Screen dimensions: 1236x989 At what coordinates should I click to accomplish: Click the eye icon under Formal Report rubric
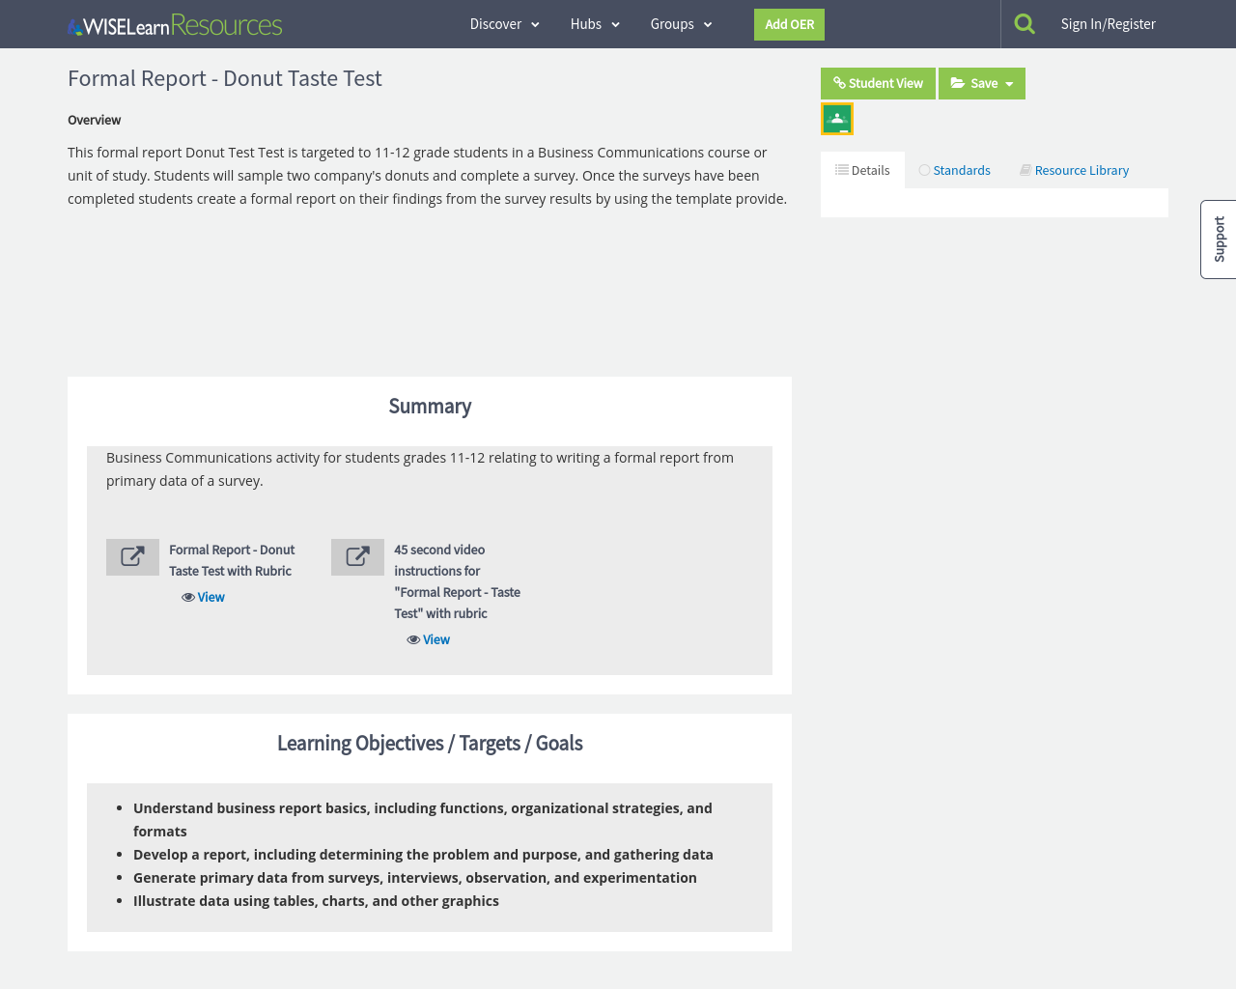pyautogui.click(x=188, y=598)
